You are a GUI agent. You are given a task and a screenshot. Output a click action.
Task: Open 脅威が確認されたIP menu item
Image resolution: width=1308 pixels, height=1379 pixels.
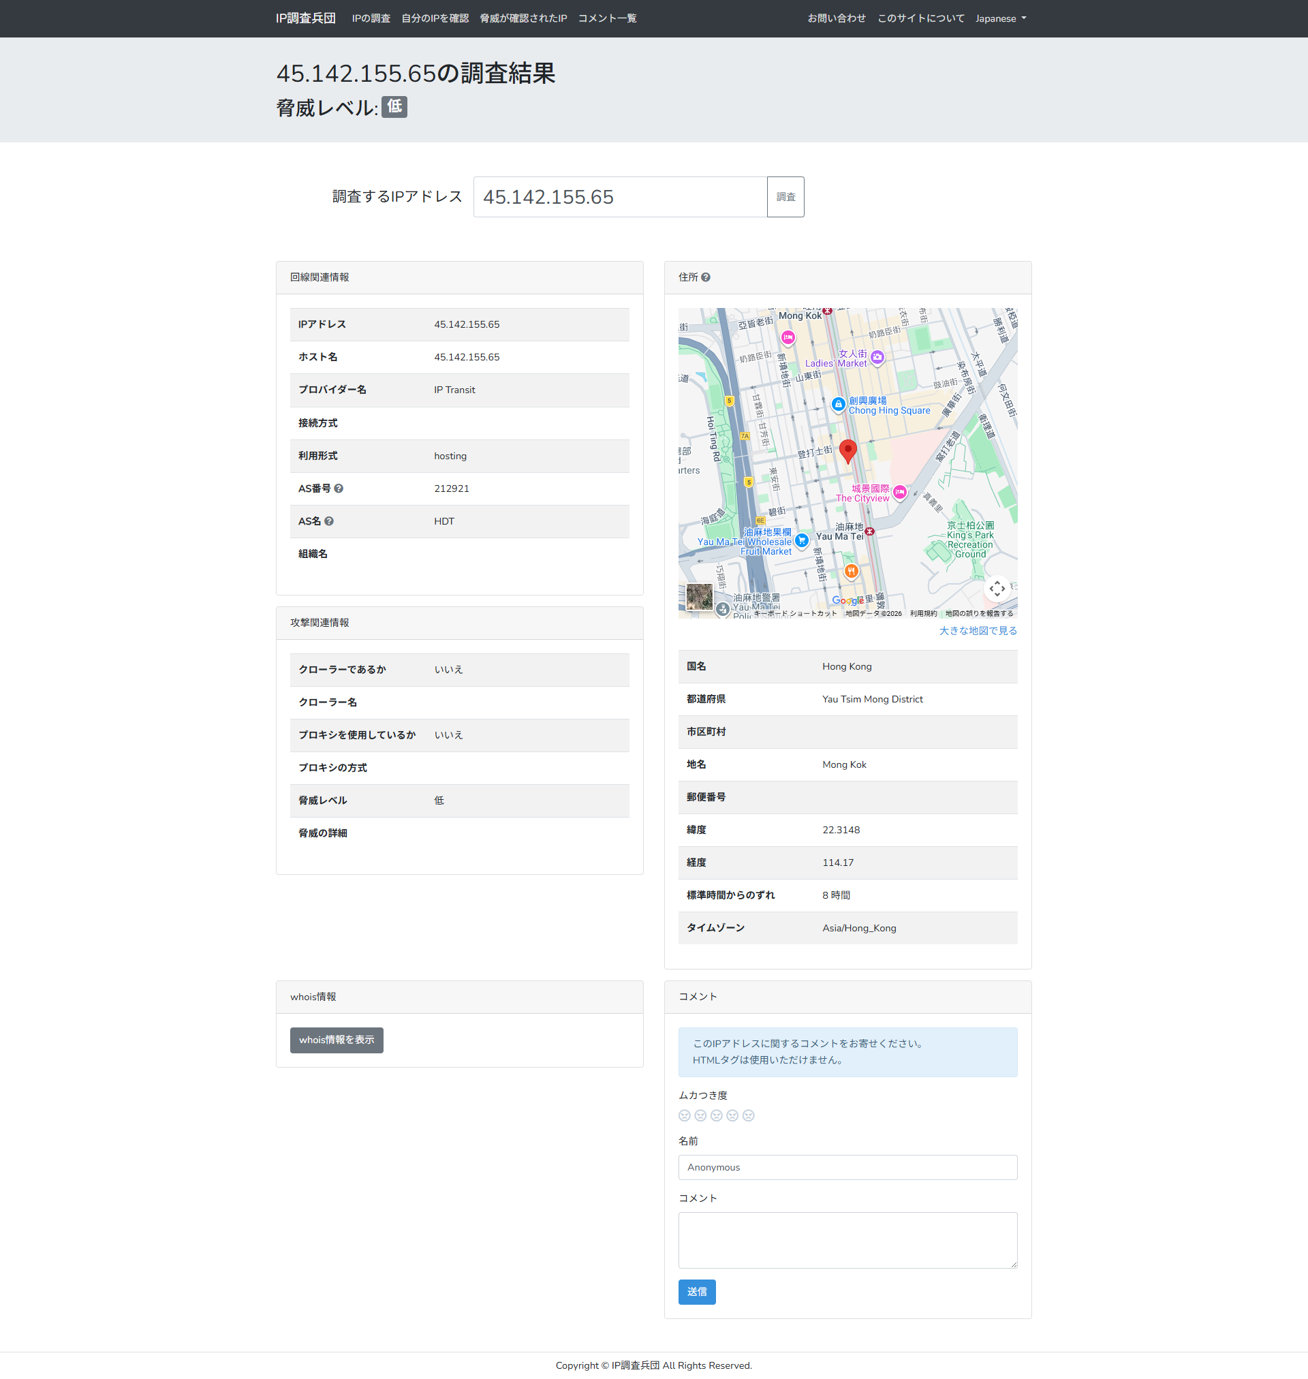click(523, 19)
